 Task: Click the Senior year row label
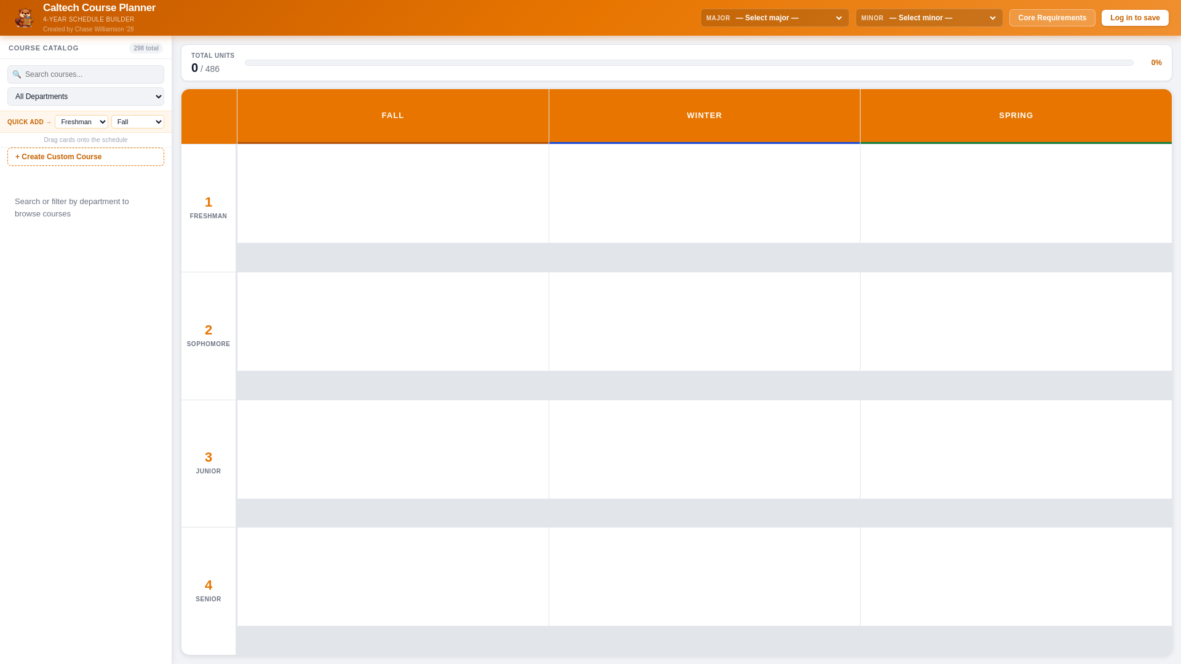tap(209, 591)
